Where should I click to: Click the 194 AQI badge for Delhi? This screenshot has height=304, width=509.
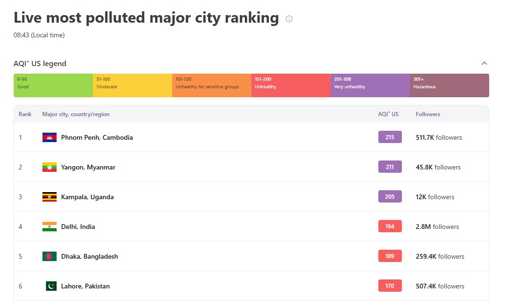390,227
